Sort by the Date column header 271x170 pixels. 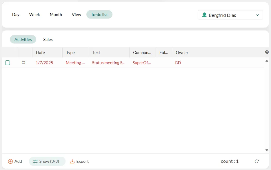click(40, 53)
